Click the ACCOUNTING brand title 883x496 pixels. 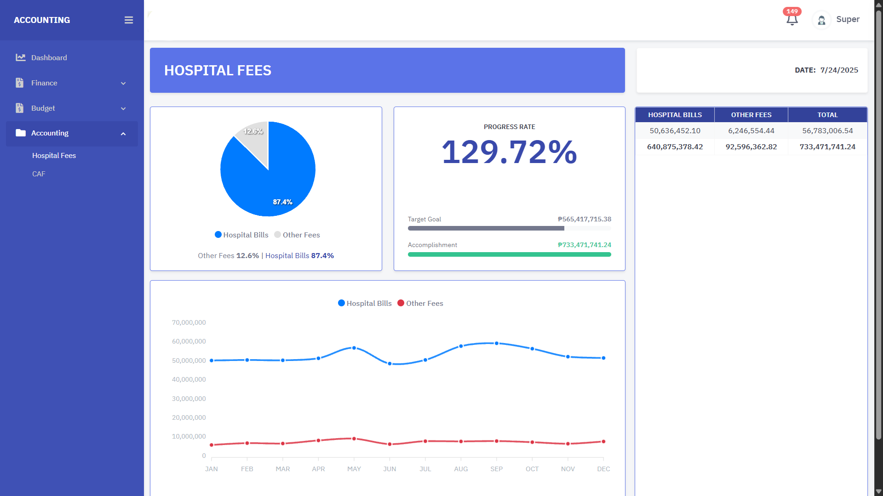click(x=42, y=20)
